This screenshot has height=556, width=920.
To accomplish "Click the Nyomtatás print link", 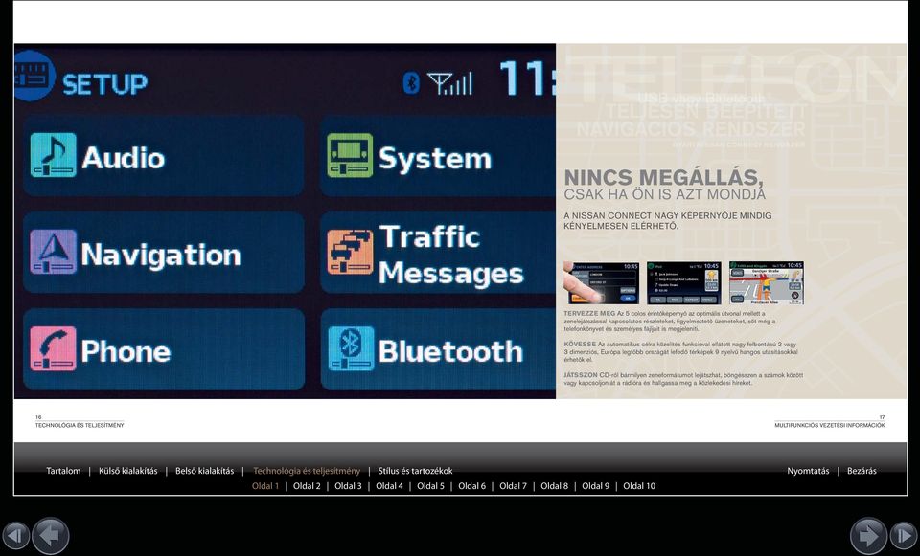I will [x=809, y=471].
